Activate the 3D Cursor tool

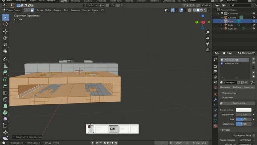coord(5,24)
